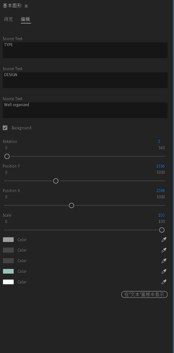This screenshot has width=174, height=353.
Task: Click the 在"文本"面板中显示 button
Action: coord(144,294)
